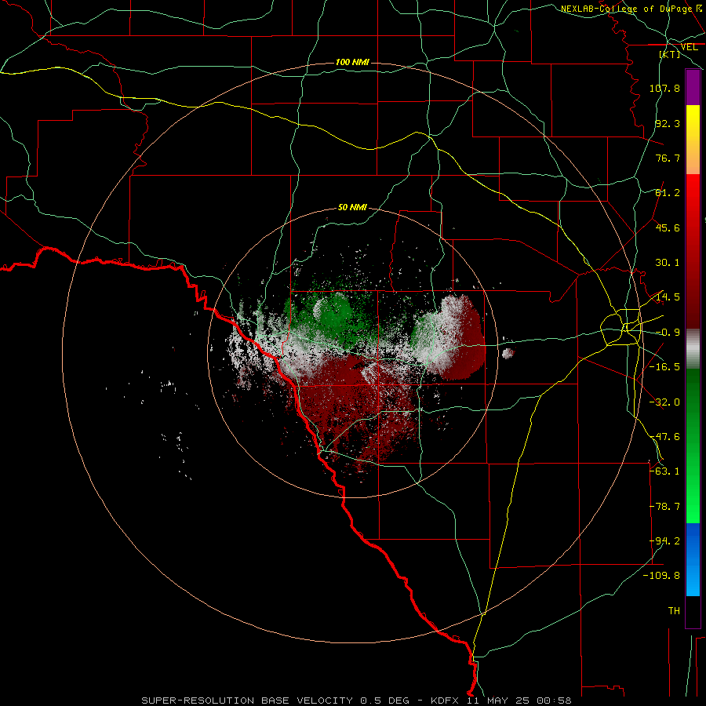Viewport: 706px width, 706px height.
Task: Click the 50 NMI range ring label
Action: (x=352, y=208)
